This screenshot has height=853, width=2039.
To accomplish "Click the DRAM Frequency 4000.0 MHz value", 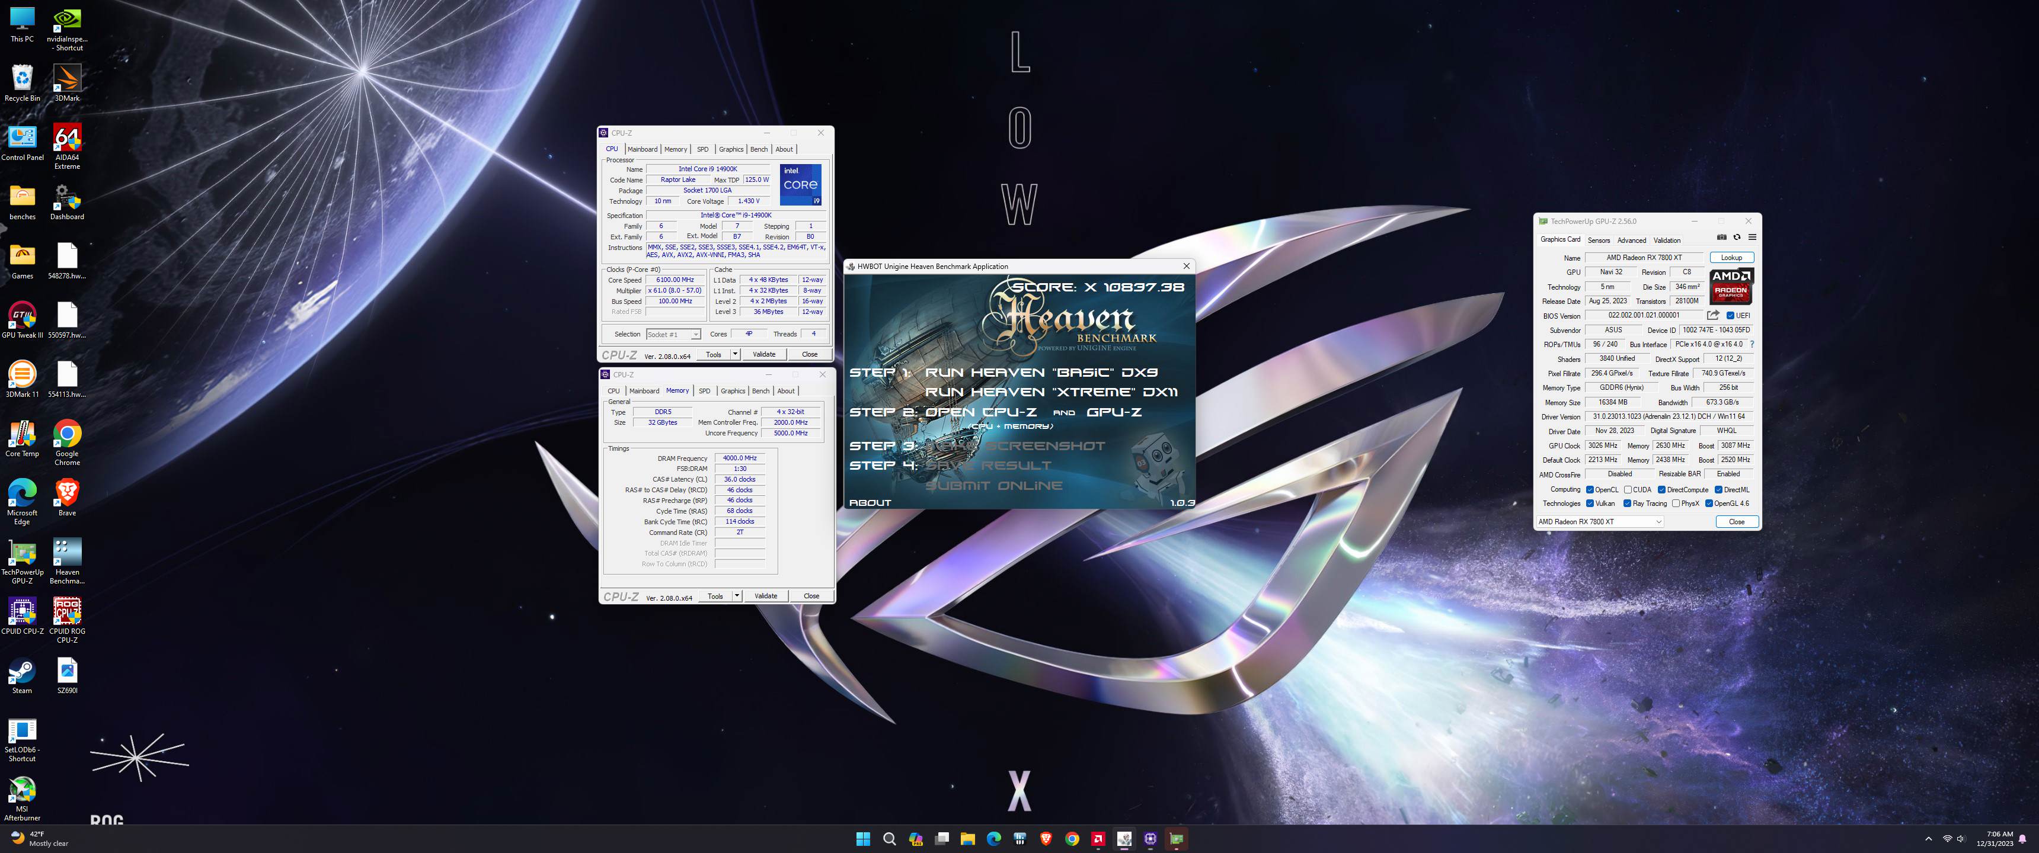I will click(x=740, y=458).
